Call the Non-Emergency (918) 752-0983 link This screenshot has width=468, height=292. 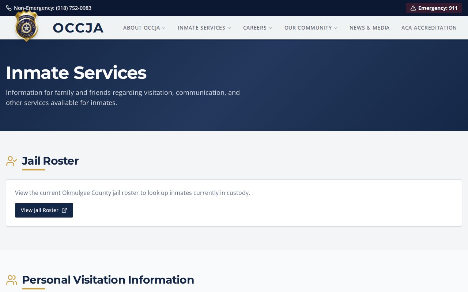[x=49, y=8]
